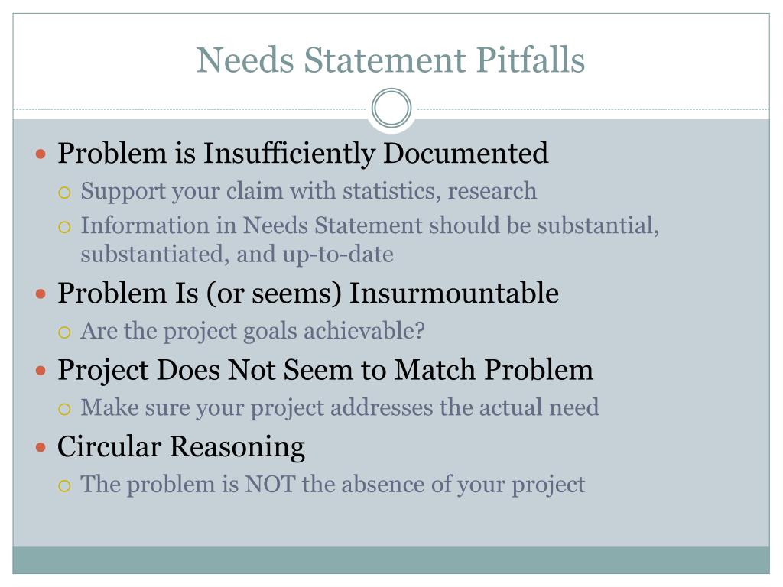783x587 pixels.
Task: Click the Problem is Insufficiently Documented heading
Action: (x=303, y=153)
